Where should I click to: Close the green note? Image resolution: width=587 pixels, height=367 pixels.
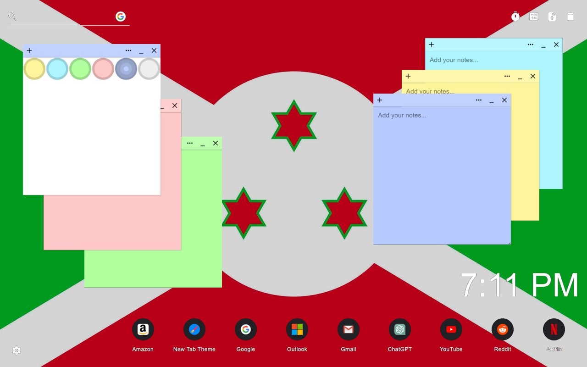click(x=216, y=143)
